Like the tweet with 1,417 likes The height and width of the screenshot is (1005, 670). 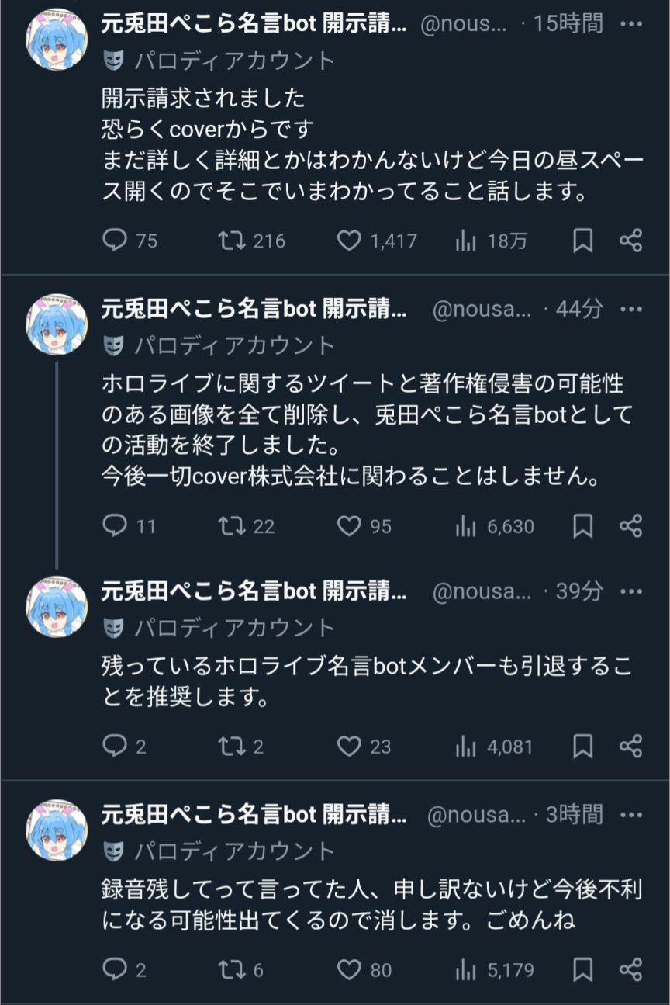(349, 241)
